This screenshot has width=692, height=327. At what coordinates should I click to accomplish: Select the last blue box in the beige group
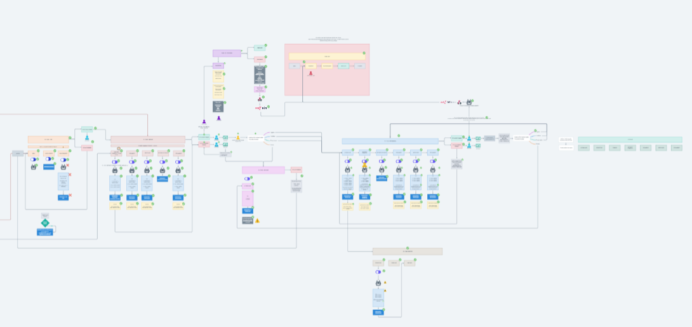[378, 312]
